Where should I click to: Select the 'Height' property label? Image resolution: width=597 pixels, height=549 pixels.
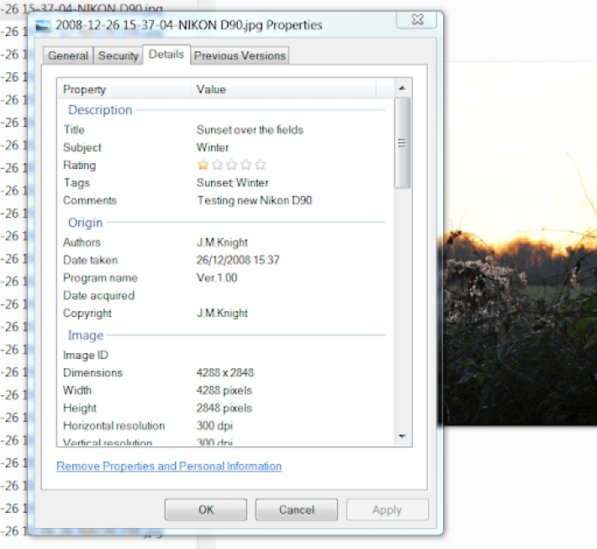point(80,408)
